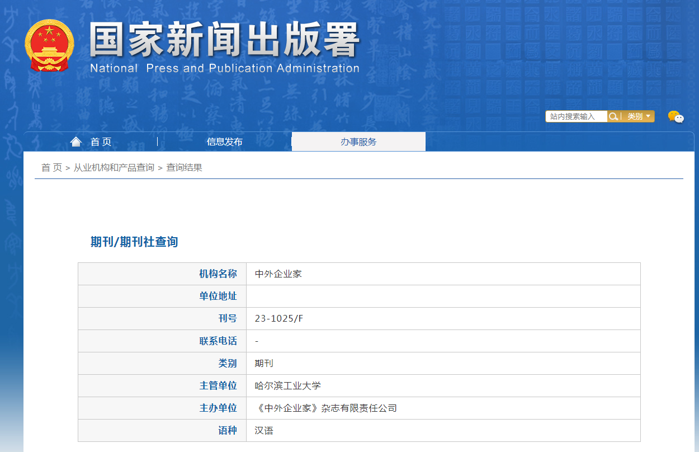The image size is (699, 452).
Task: Click the 期刊 category value cell
Action: [x=264, y=364]
